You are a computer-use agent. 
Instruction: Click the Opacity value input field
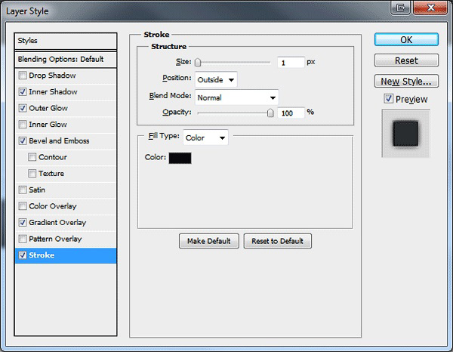pos(291,113)
